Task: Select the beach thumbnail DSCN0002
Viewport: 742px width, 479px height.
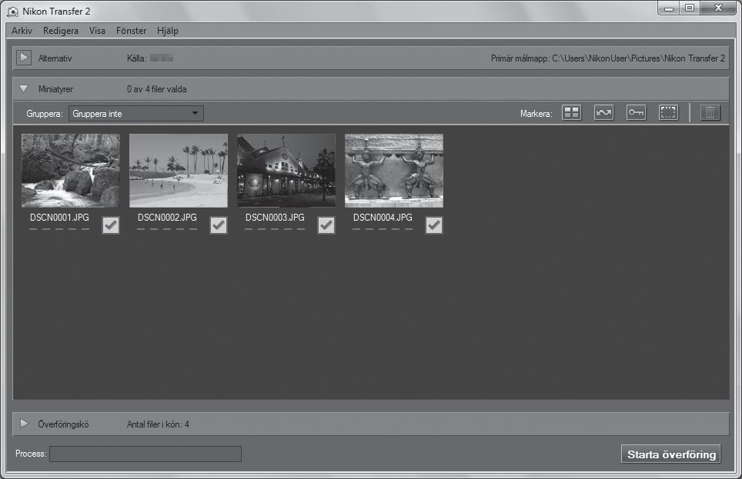Action: (179, 171)
